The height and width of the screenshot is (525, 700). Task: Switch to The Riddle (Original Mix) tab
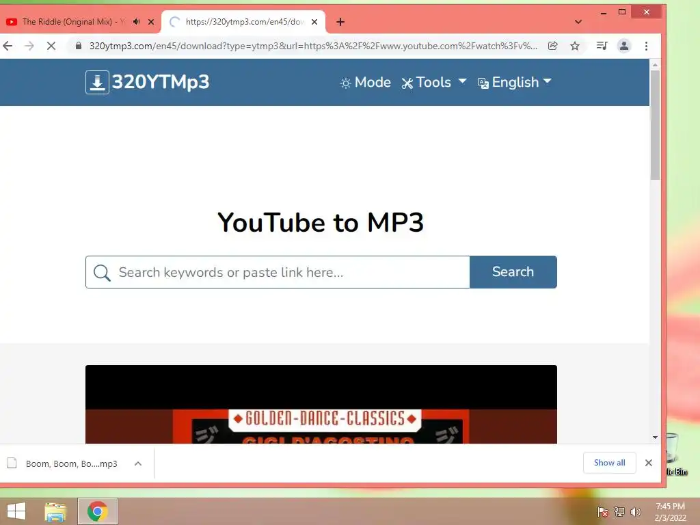pos(74,21)
